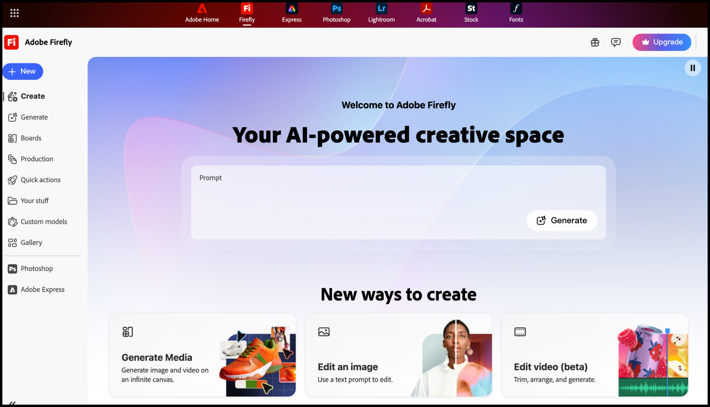Open Adobe Home from the top bar

pos(202,13)
